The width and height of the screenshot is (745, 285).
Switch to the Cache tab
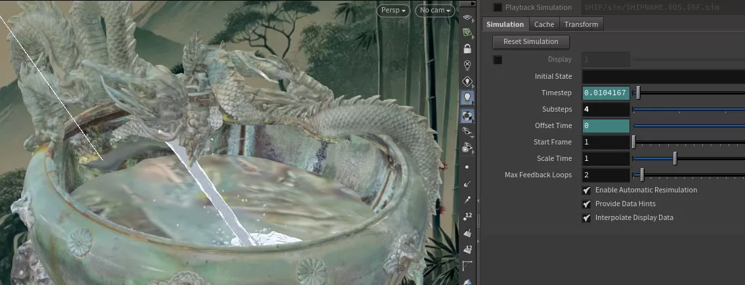(543, 24)
